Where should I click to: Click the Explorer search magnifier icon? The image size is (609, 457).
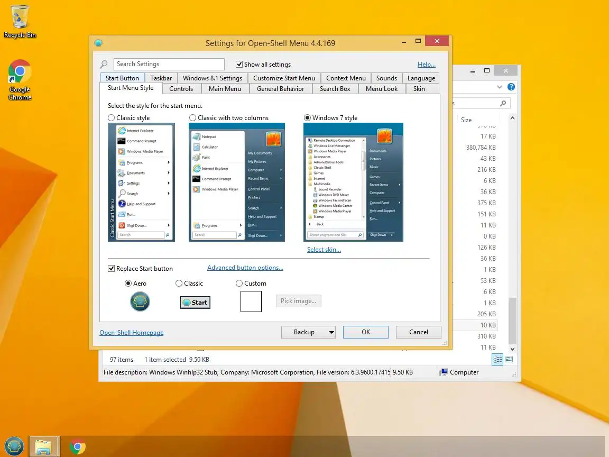click(503, 103)
